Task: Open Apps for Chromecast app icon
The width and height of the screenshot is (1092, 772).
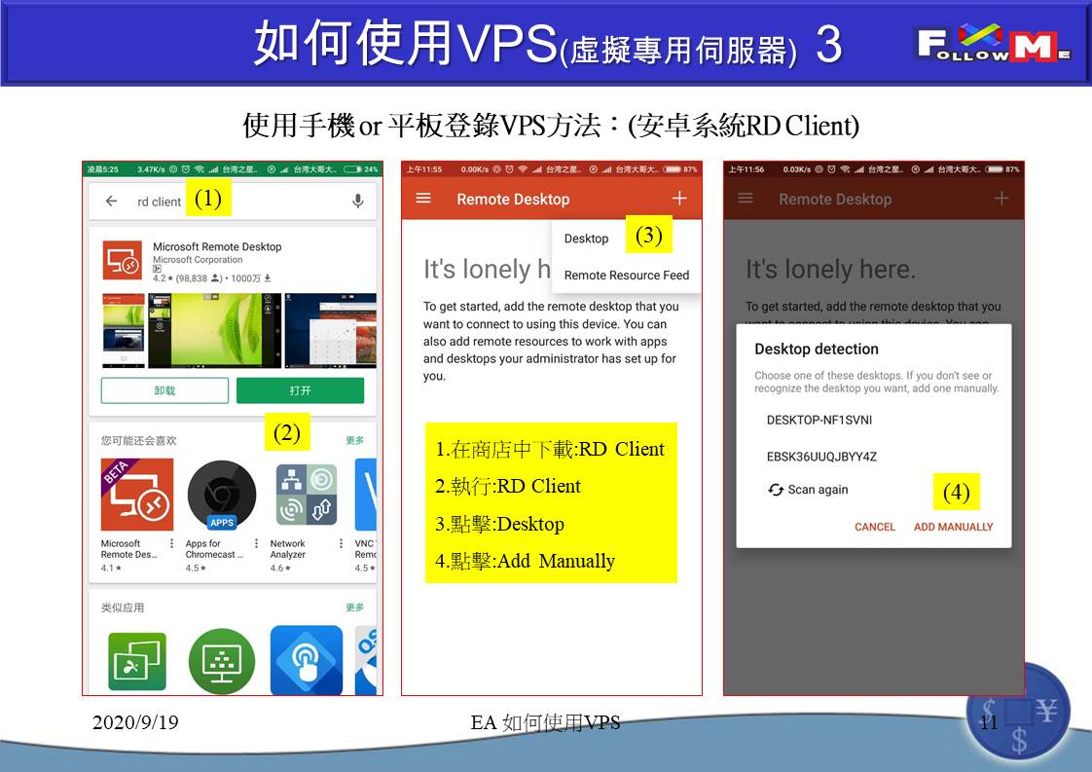Action: 222,495
